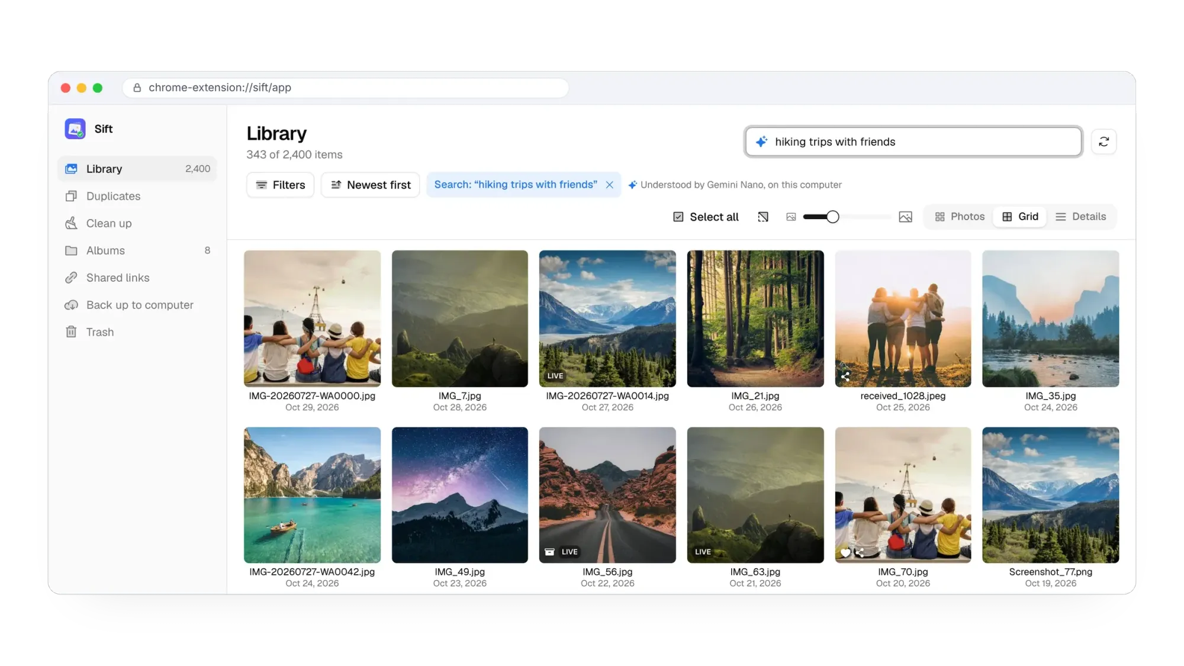The height and width of the screenshot is (666, 1184).
Task: Focus the 'hiking trips with friends' search field
Action: (913, 141)
